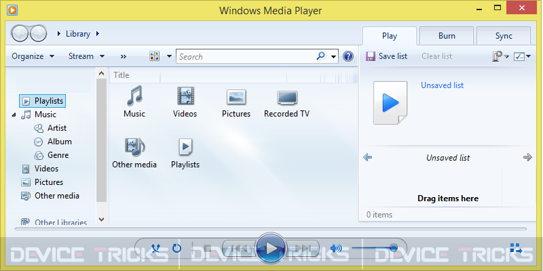
Task: Open the Music category icon in library
Action: coord(134,96)
